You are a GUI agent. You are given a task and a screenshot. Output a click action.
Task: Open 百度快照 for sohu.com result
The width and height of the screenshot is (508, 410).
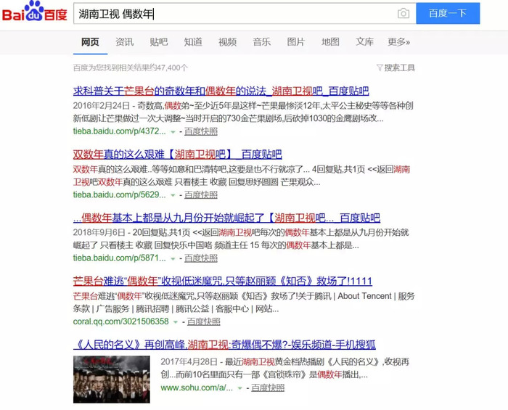coord(268,388)
